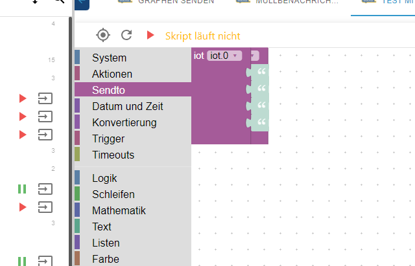
Task: Start script with red play icon in toolbar
Action: point(150,35)
